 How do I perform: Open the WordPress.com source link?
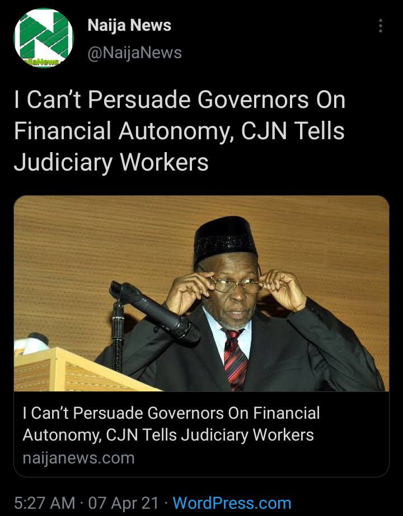coord(232,503)
